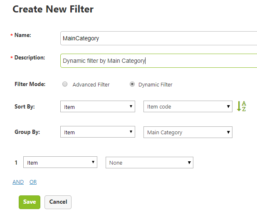The image size is (257, 217).
Task: Click the arrow on None dropdown
Action: point(189,163)
